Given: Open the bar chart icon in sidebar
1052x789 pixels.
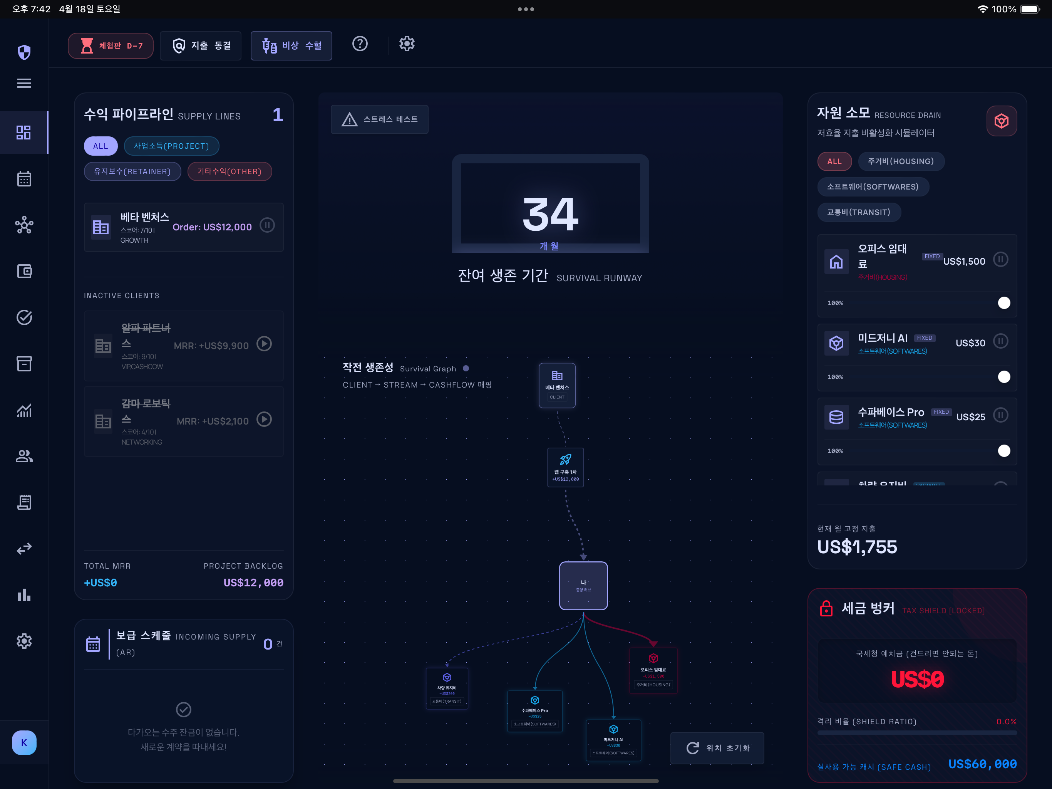Looking at the screenshot, I should (24, 595).
